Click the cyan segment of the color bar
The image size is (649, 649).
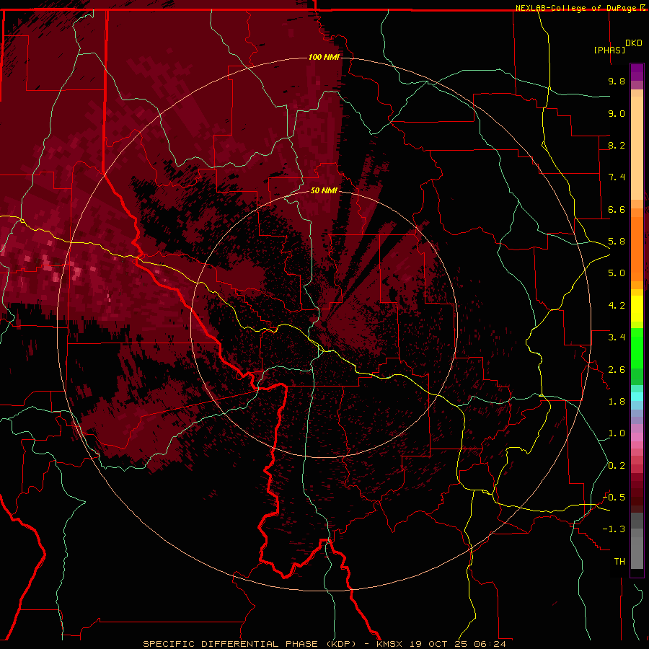click(637, 397)
